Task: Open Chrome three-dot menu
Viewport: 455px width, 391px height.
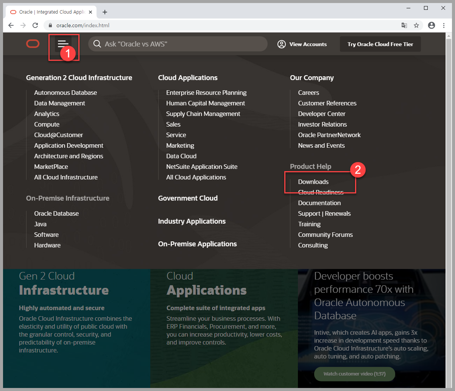Action: (x=444, y=25)
